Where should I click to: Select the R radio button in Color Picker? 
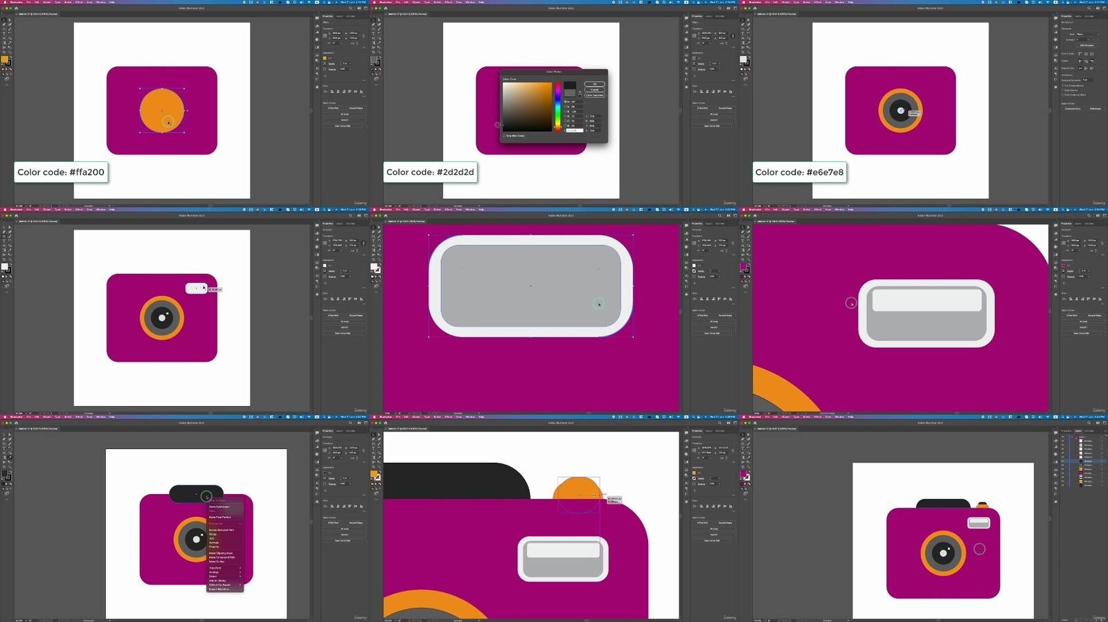coord(565,116)
